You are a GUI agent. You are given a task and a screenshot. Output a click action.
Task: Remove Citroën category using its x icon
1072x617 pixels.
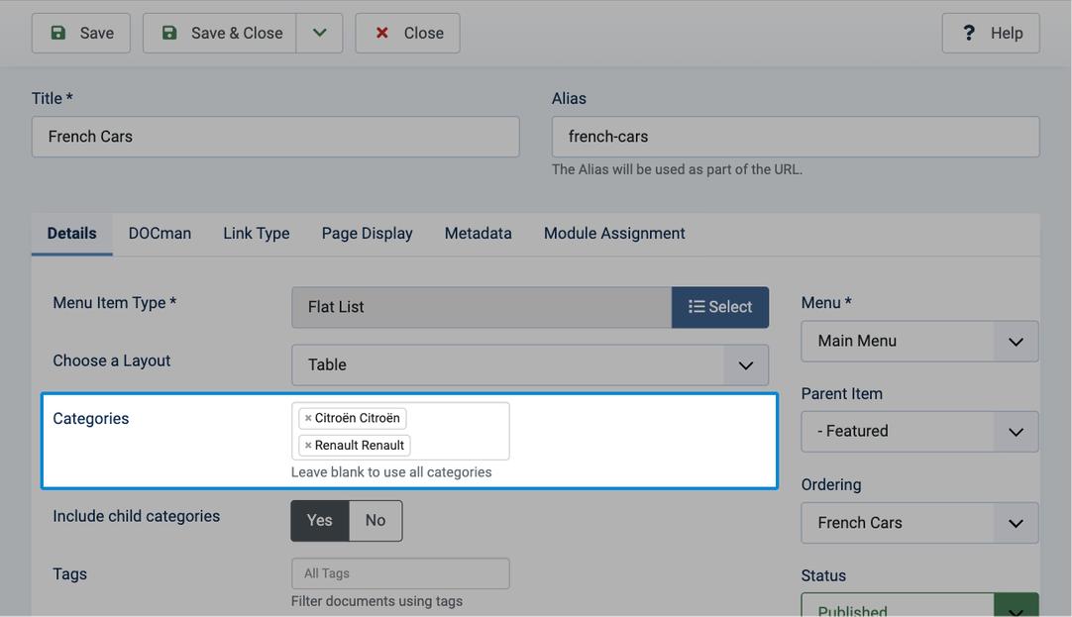point(308,418)
